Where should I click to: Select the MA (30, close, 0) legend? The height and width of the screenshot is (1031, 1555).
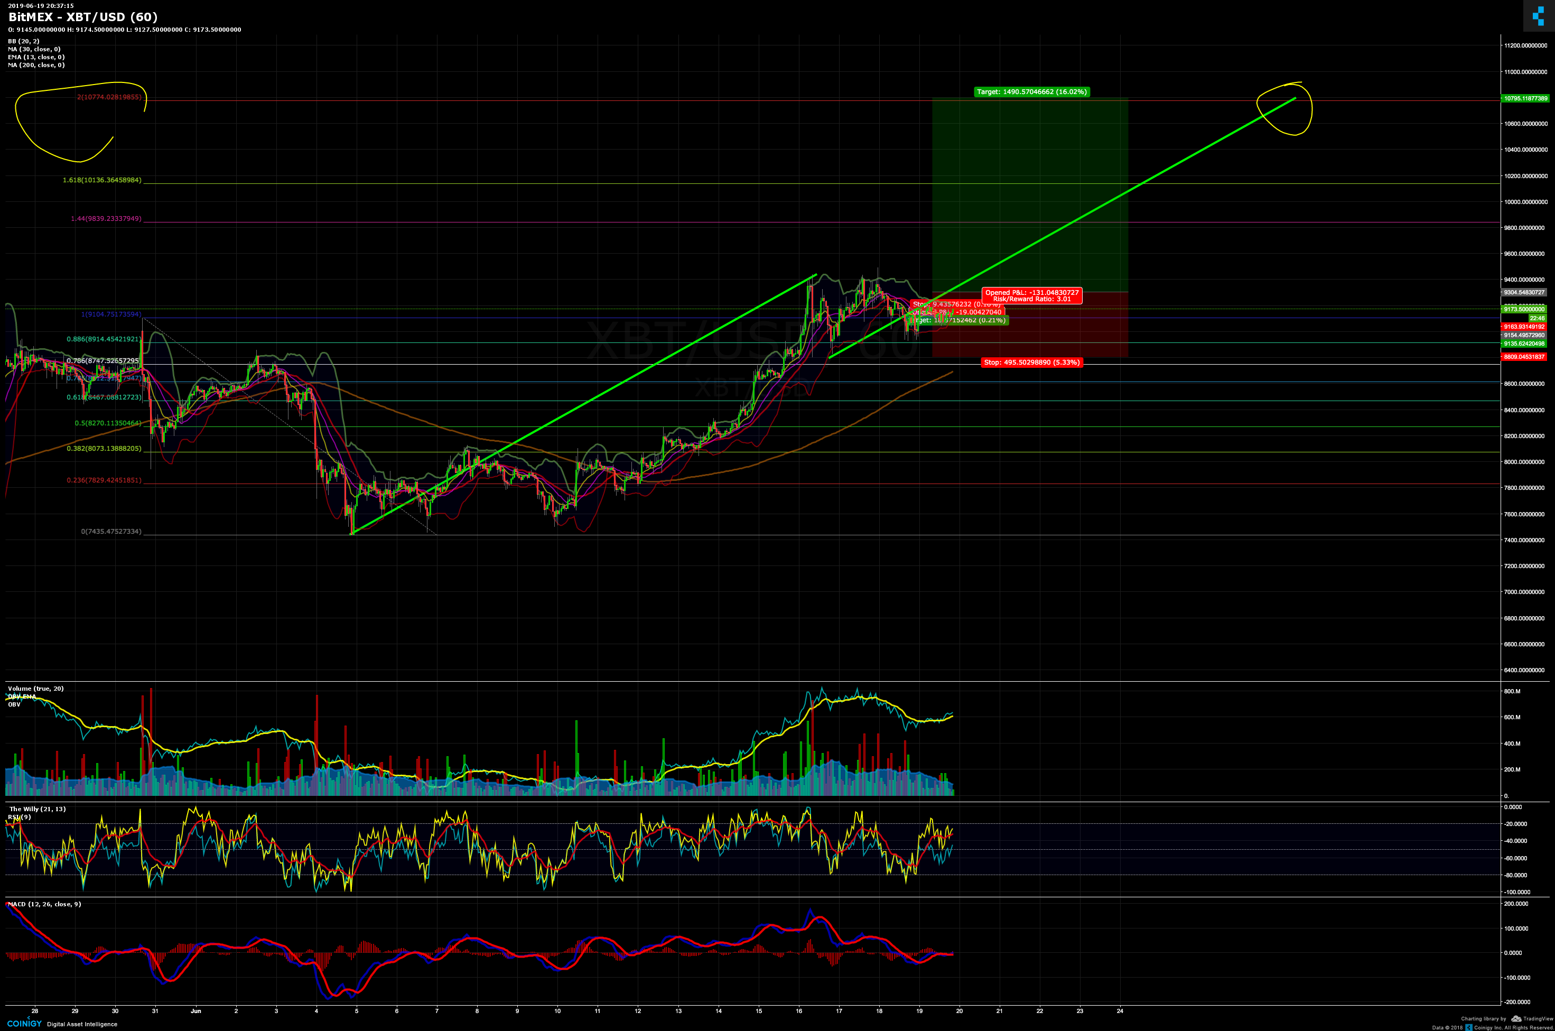[34, 49]
